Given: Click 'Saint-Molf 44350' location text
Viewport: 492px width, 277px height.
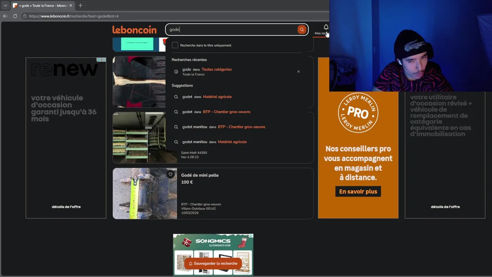Looking at the screenshot, I should click(194, 153).
